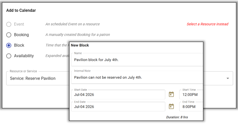Viewport: 238px width, 125px height.
Task: Click the 'Booking' option label
Action: [x=21, y=35]
